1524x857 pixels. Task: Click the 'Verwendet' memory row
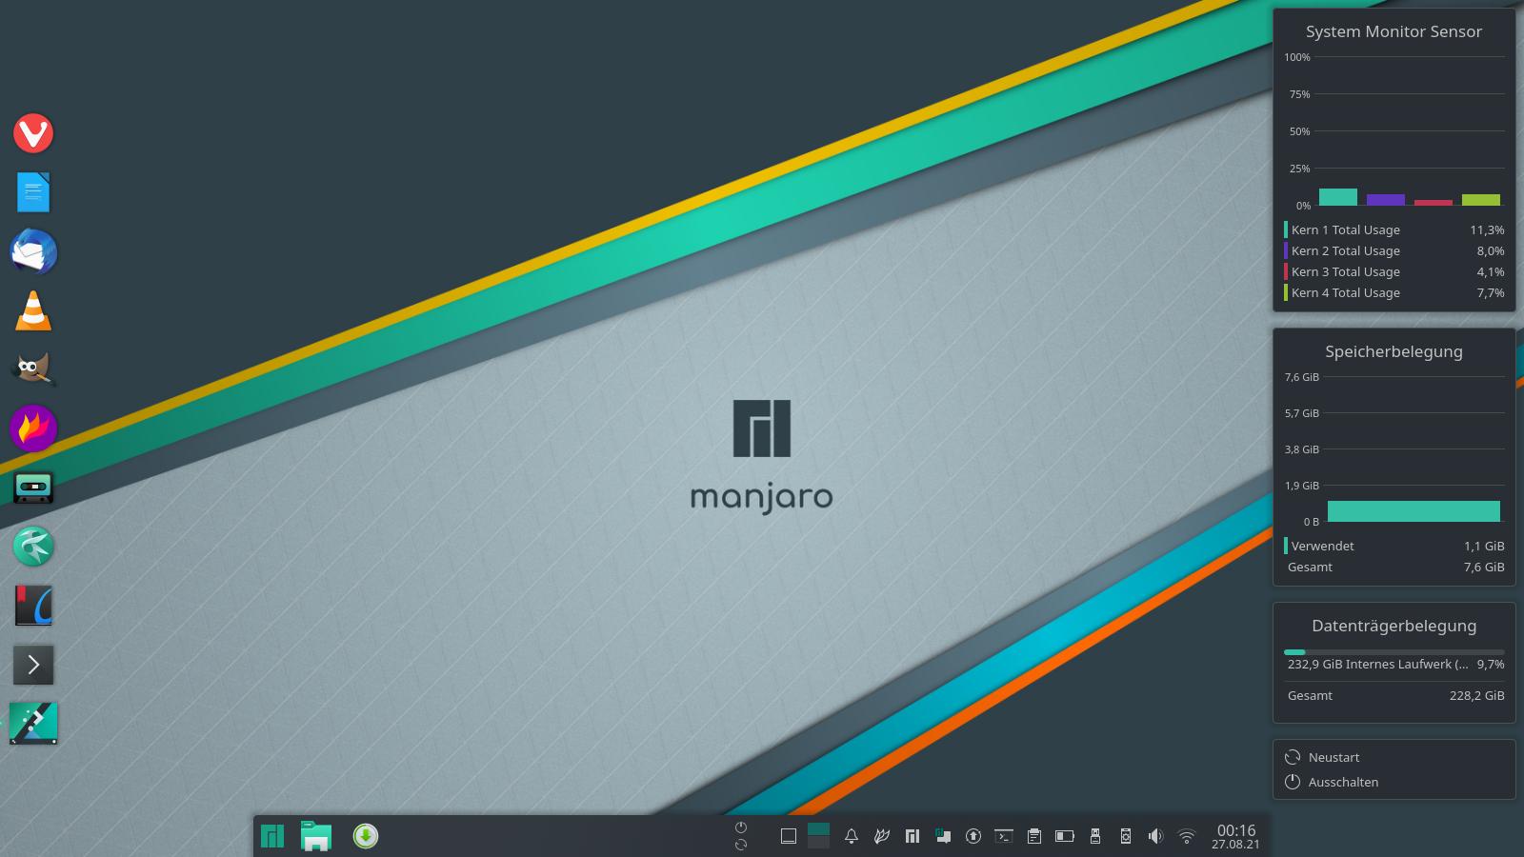(1394, 546)
